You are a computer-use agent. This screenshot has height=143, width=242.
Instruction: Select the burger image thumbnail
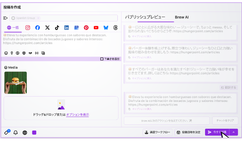(x=15, y=83)
